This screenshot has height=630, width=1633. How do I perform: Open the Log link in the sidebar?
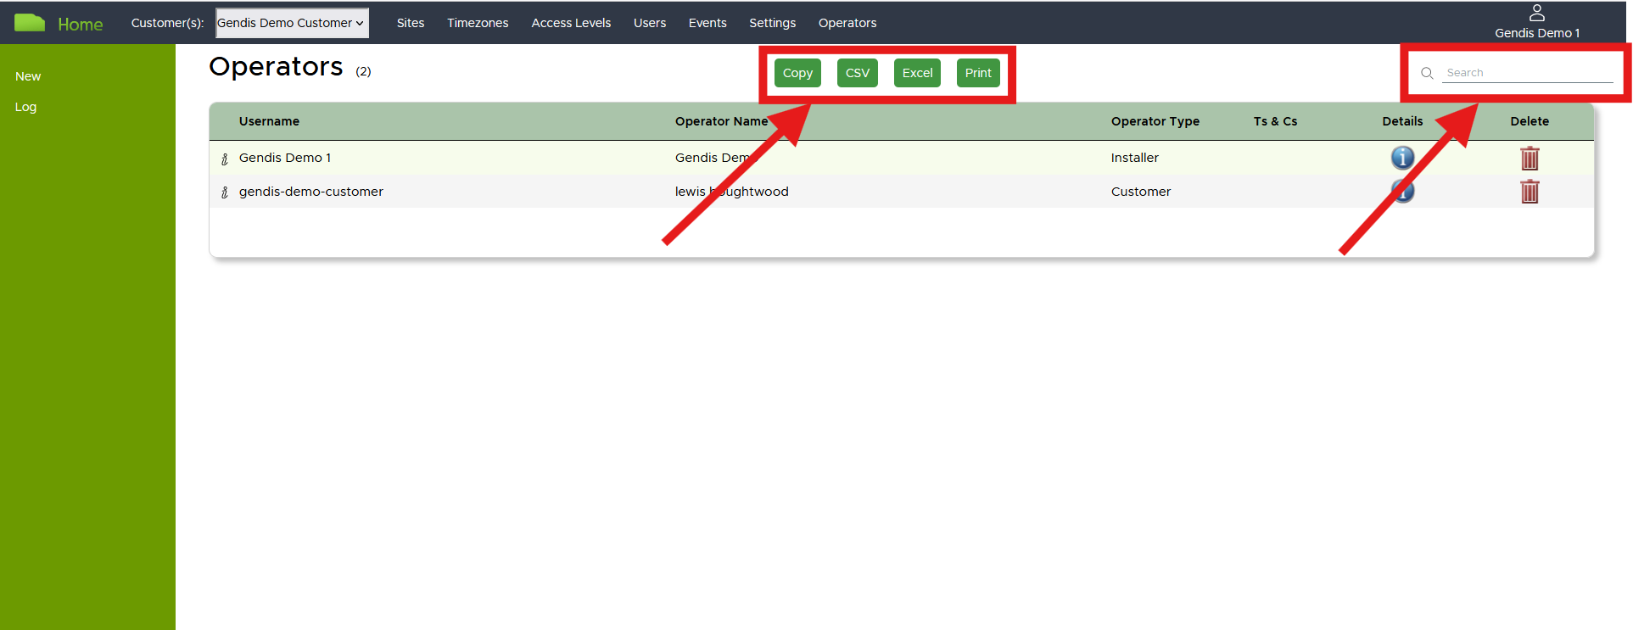pos(25,107)
